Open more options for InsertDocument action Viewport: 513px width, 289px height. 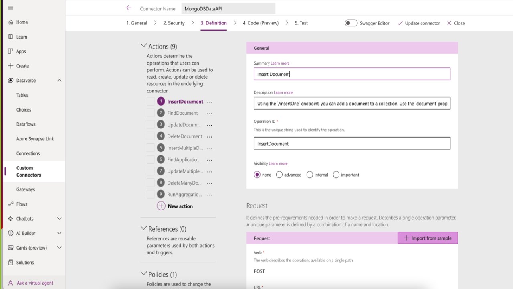209,102
